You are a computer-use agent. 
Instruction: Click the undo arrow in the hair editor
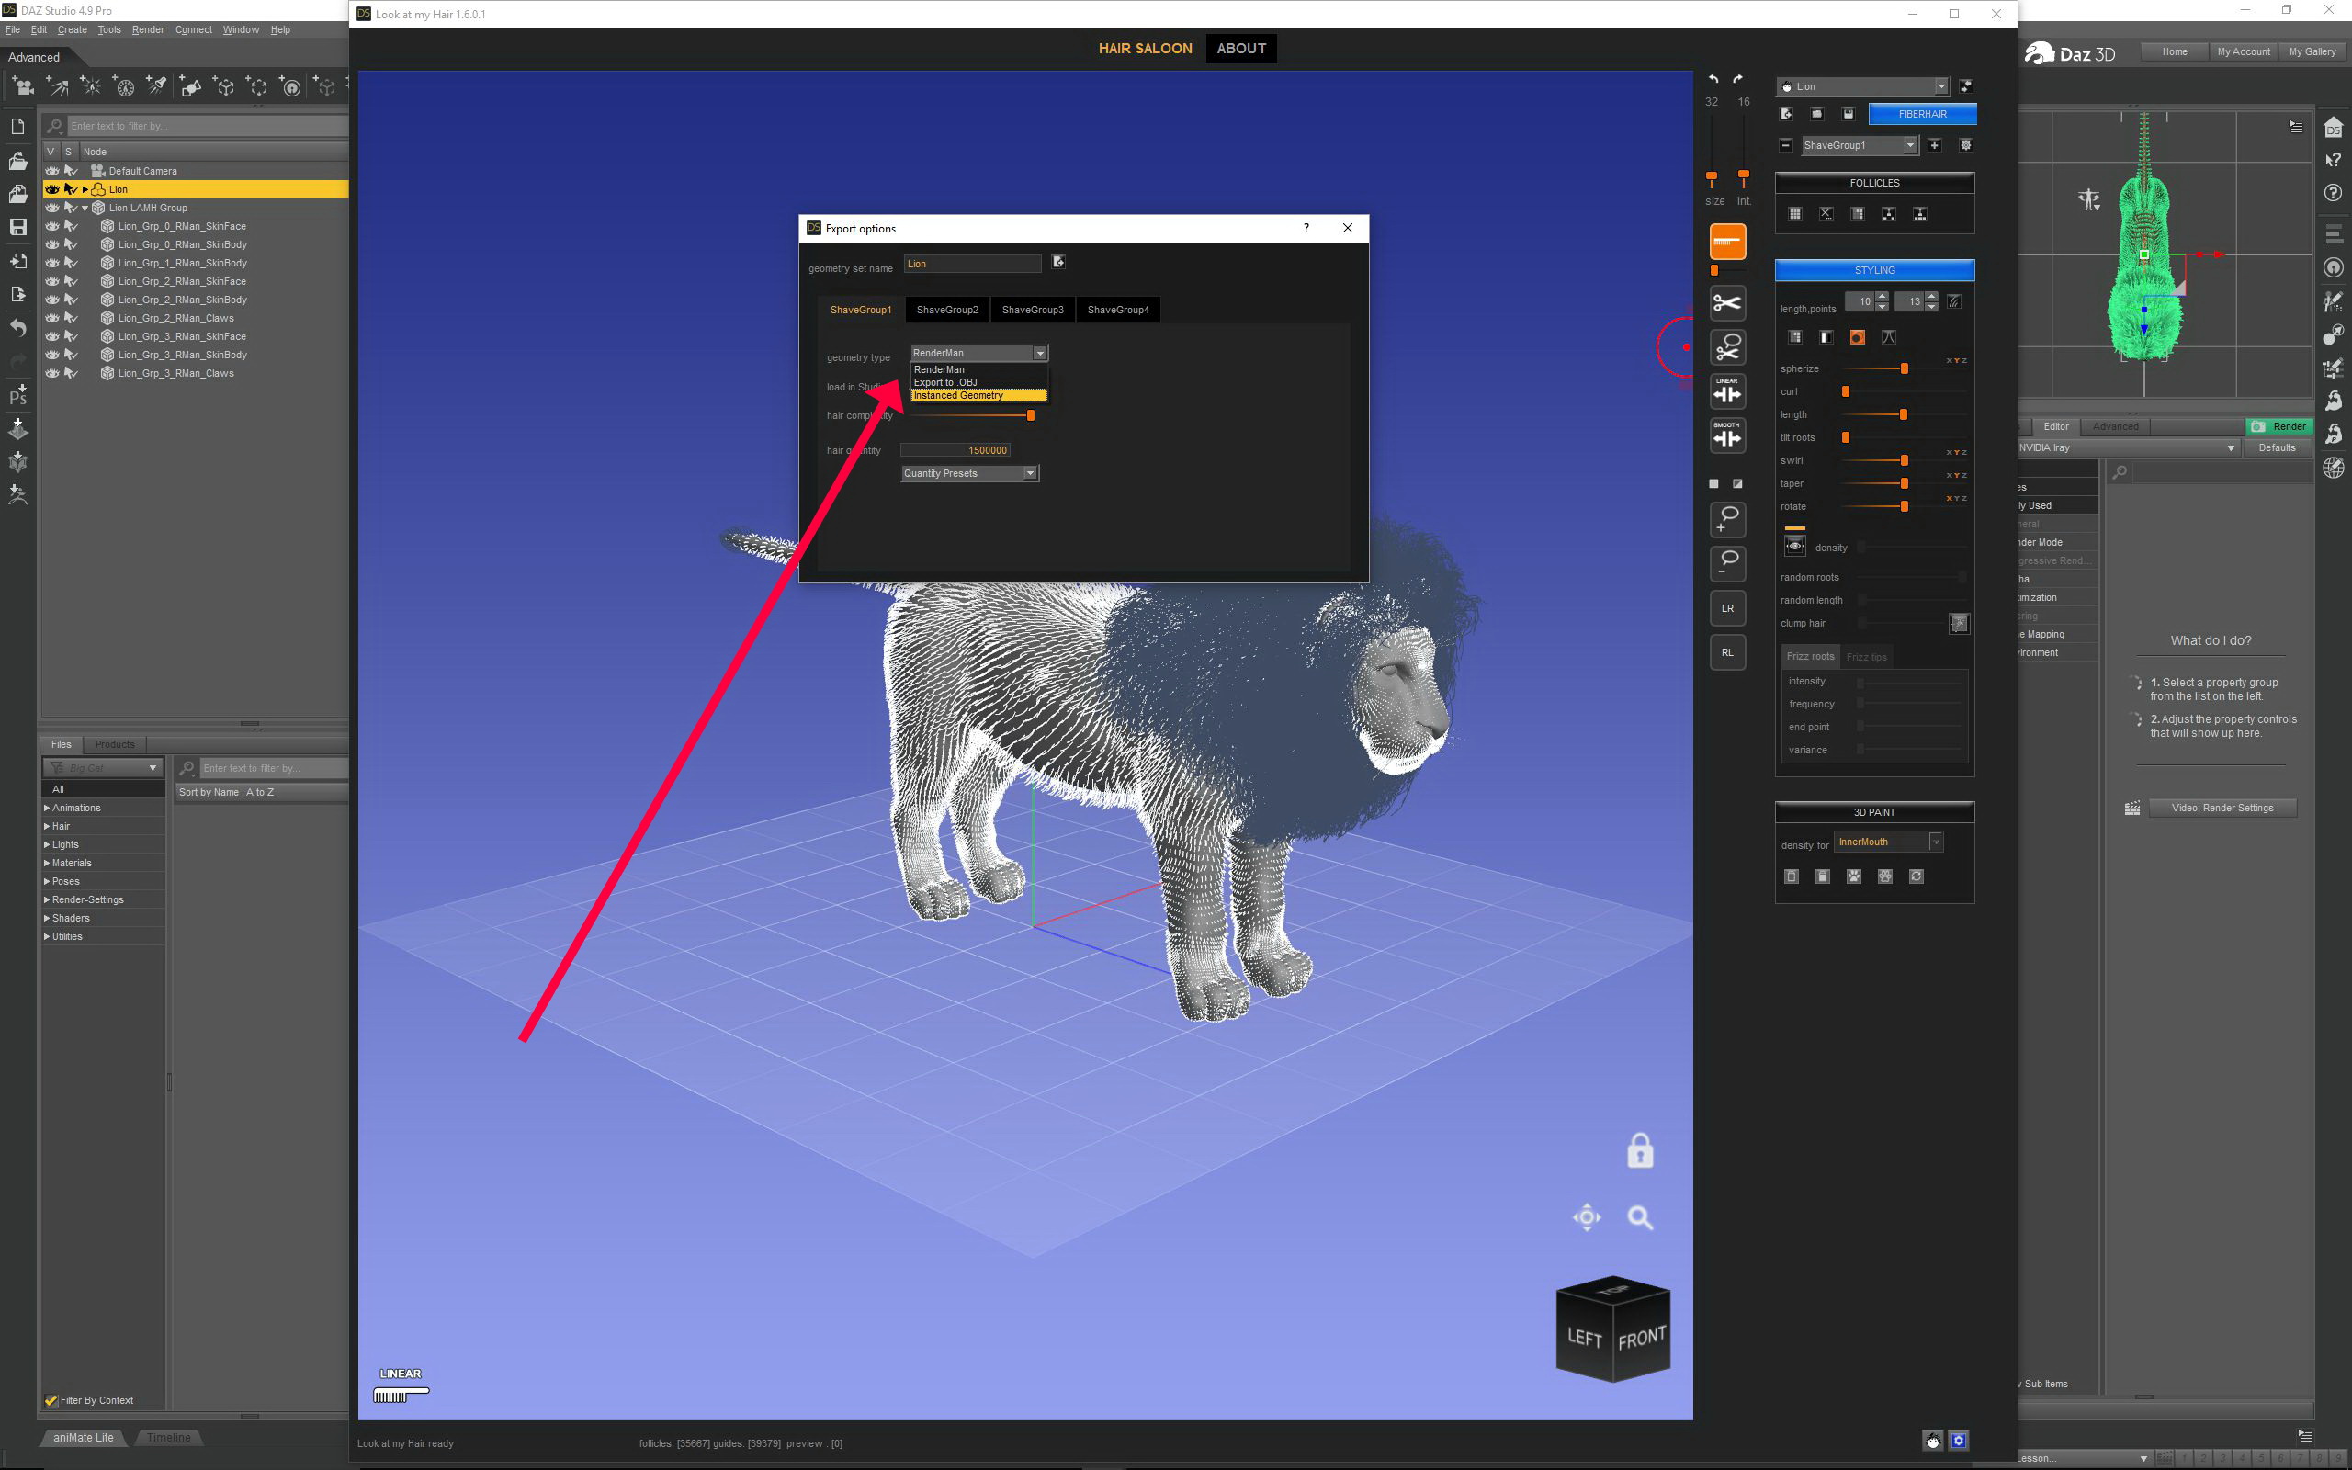1713,79
